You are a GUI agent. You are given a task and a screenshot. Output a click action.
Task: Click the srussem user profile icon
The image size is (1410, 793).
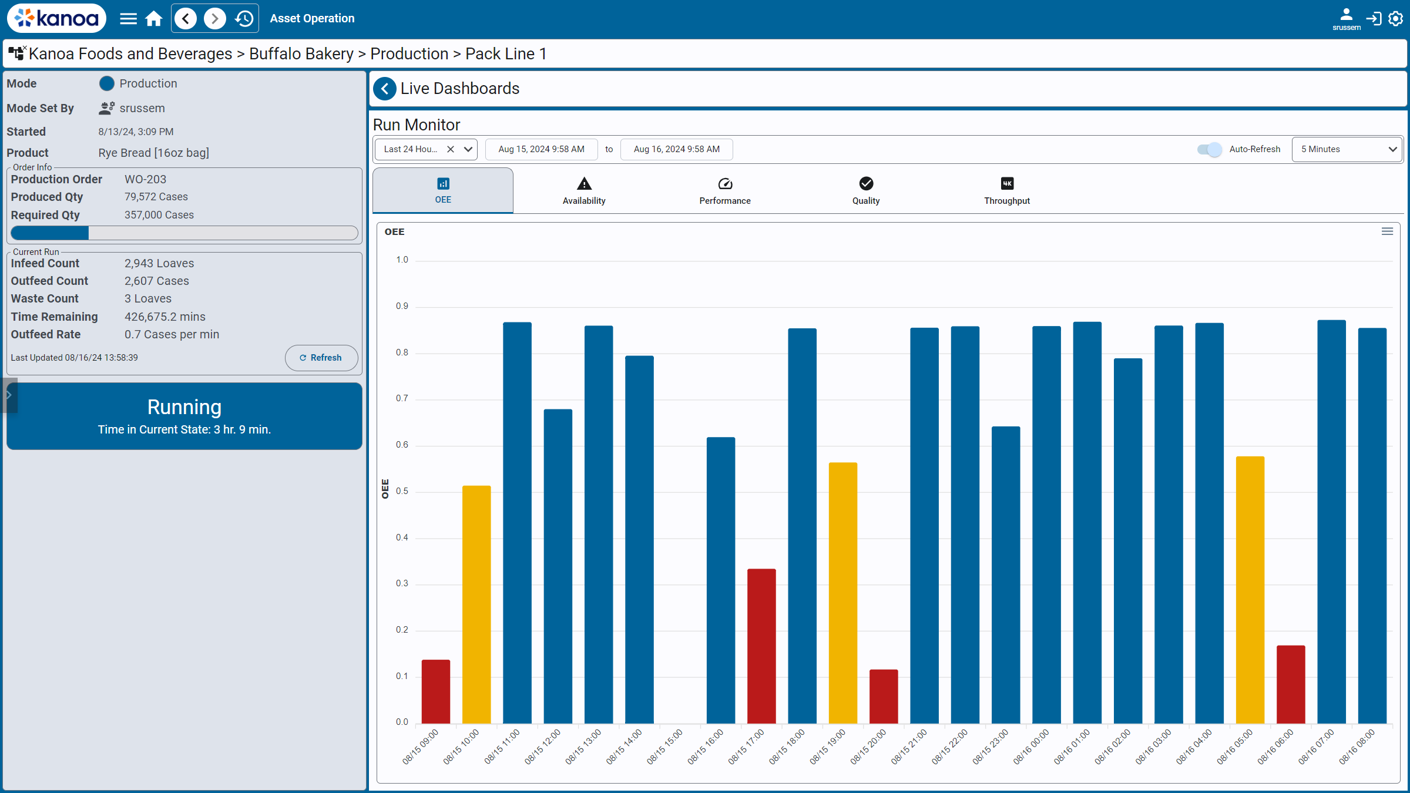tap(1346, 15)
